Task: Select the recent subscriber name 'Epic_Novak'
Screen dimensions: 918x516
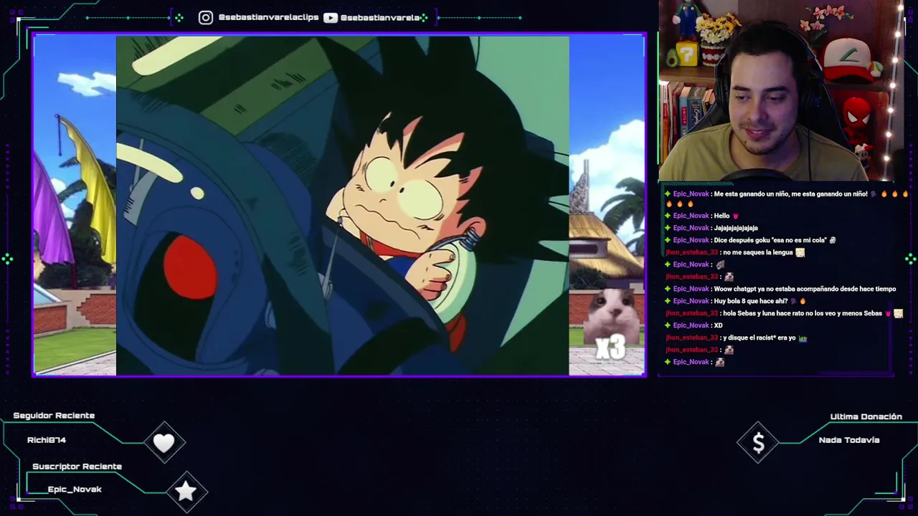Action: pos(75,489)
